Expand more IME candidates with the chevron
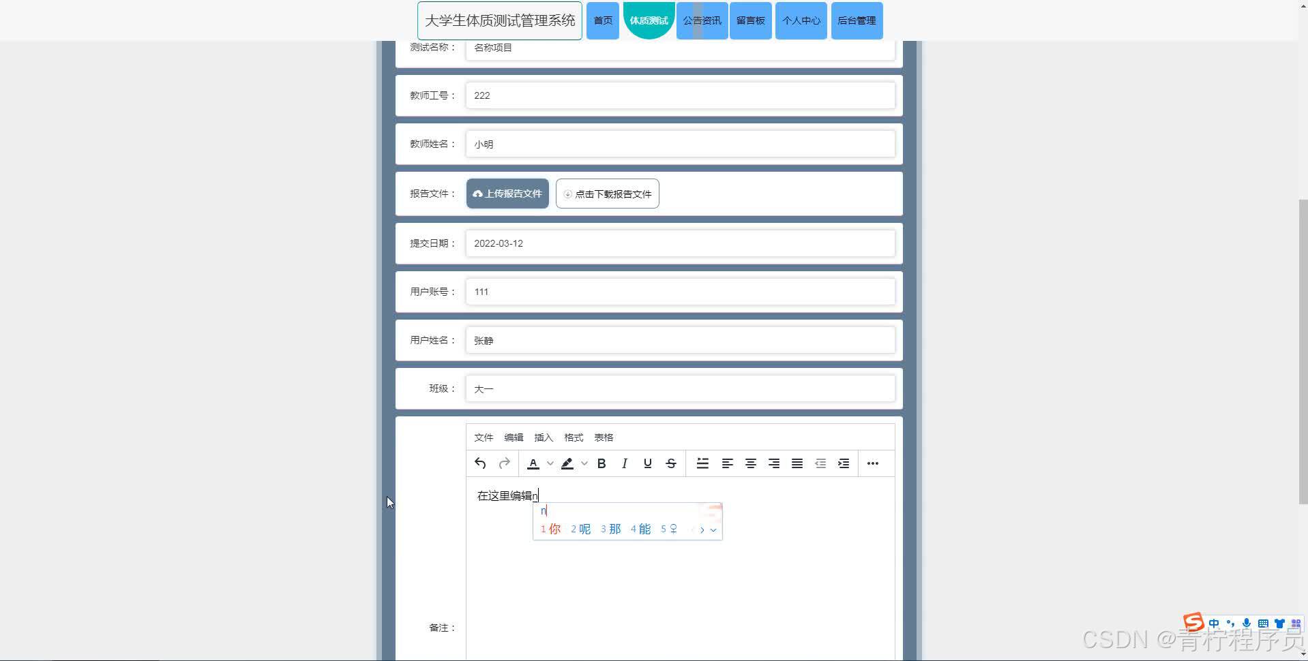 714,529
